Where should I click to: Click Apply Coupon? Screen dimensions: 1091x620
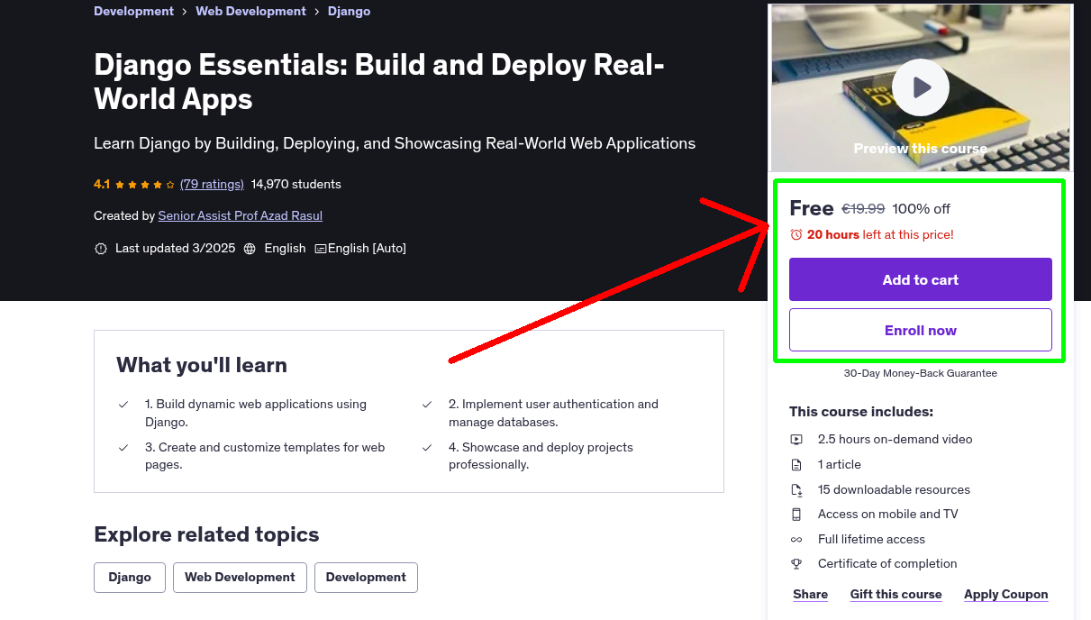pos(1005,595)
